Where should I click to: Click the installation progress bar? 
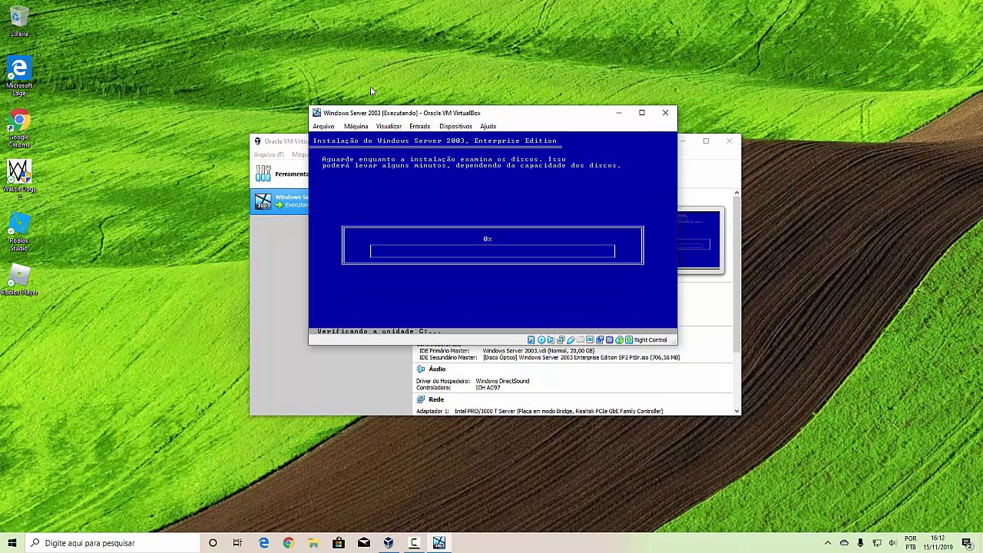point(492,251)
